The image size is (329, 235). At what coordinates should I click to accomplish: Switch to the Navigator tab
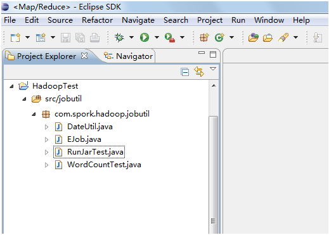(128, 56)
